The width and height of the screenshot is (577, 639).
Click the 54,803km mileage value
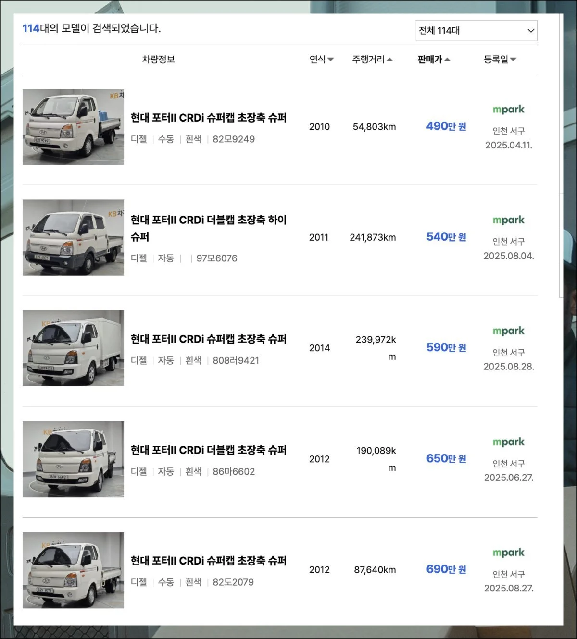point(374,127)
